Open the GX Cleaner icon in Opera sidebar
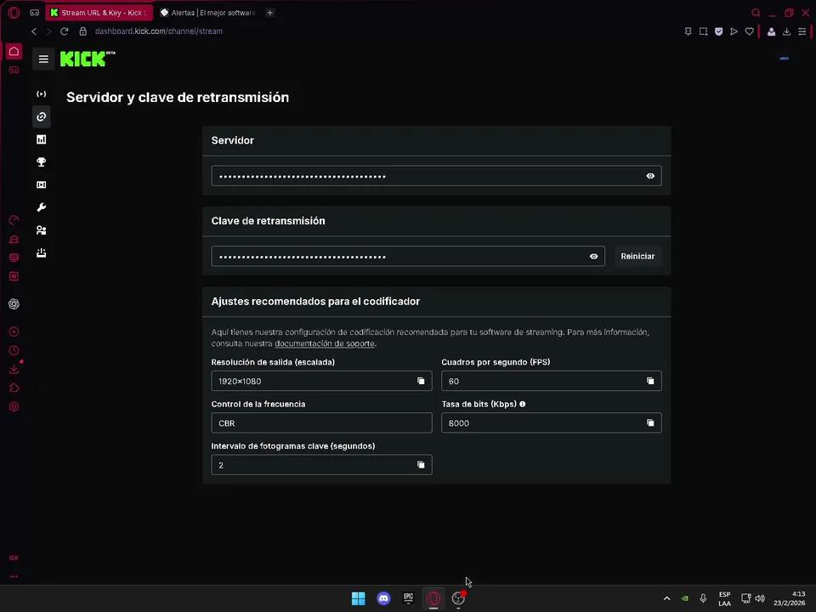This screenshot has width=816, height=612. point(14,239)
